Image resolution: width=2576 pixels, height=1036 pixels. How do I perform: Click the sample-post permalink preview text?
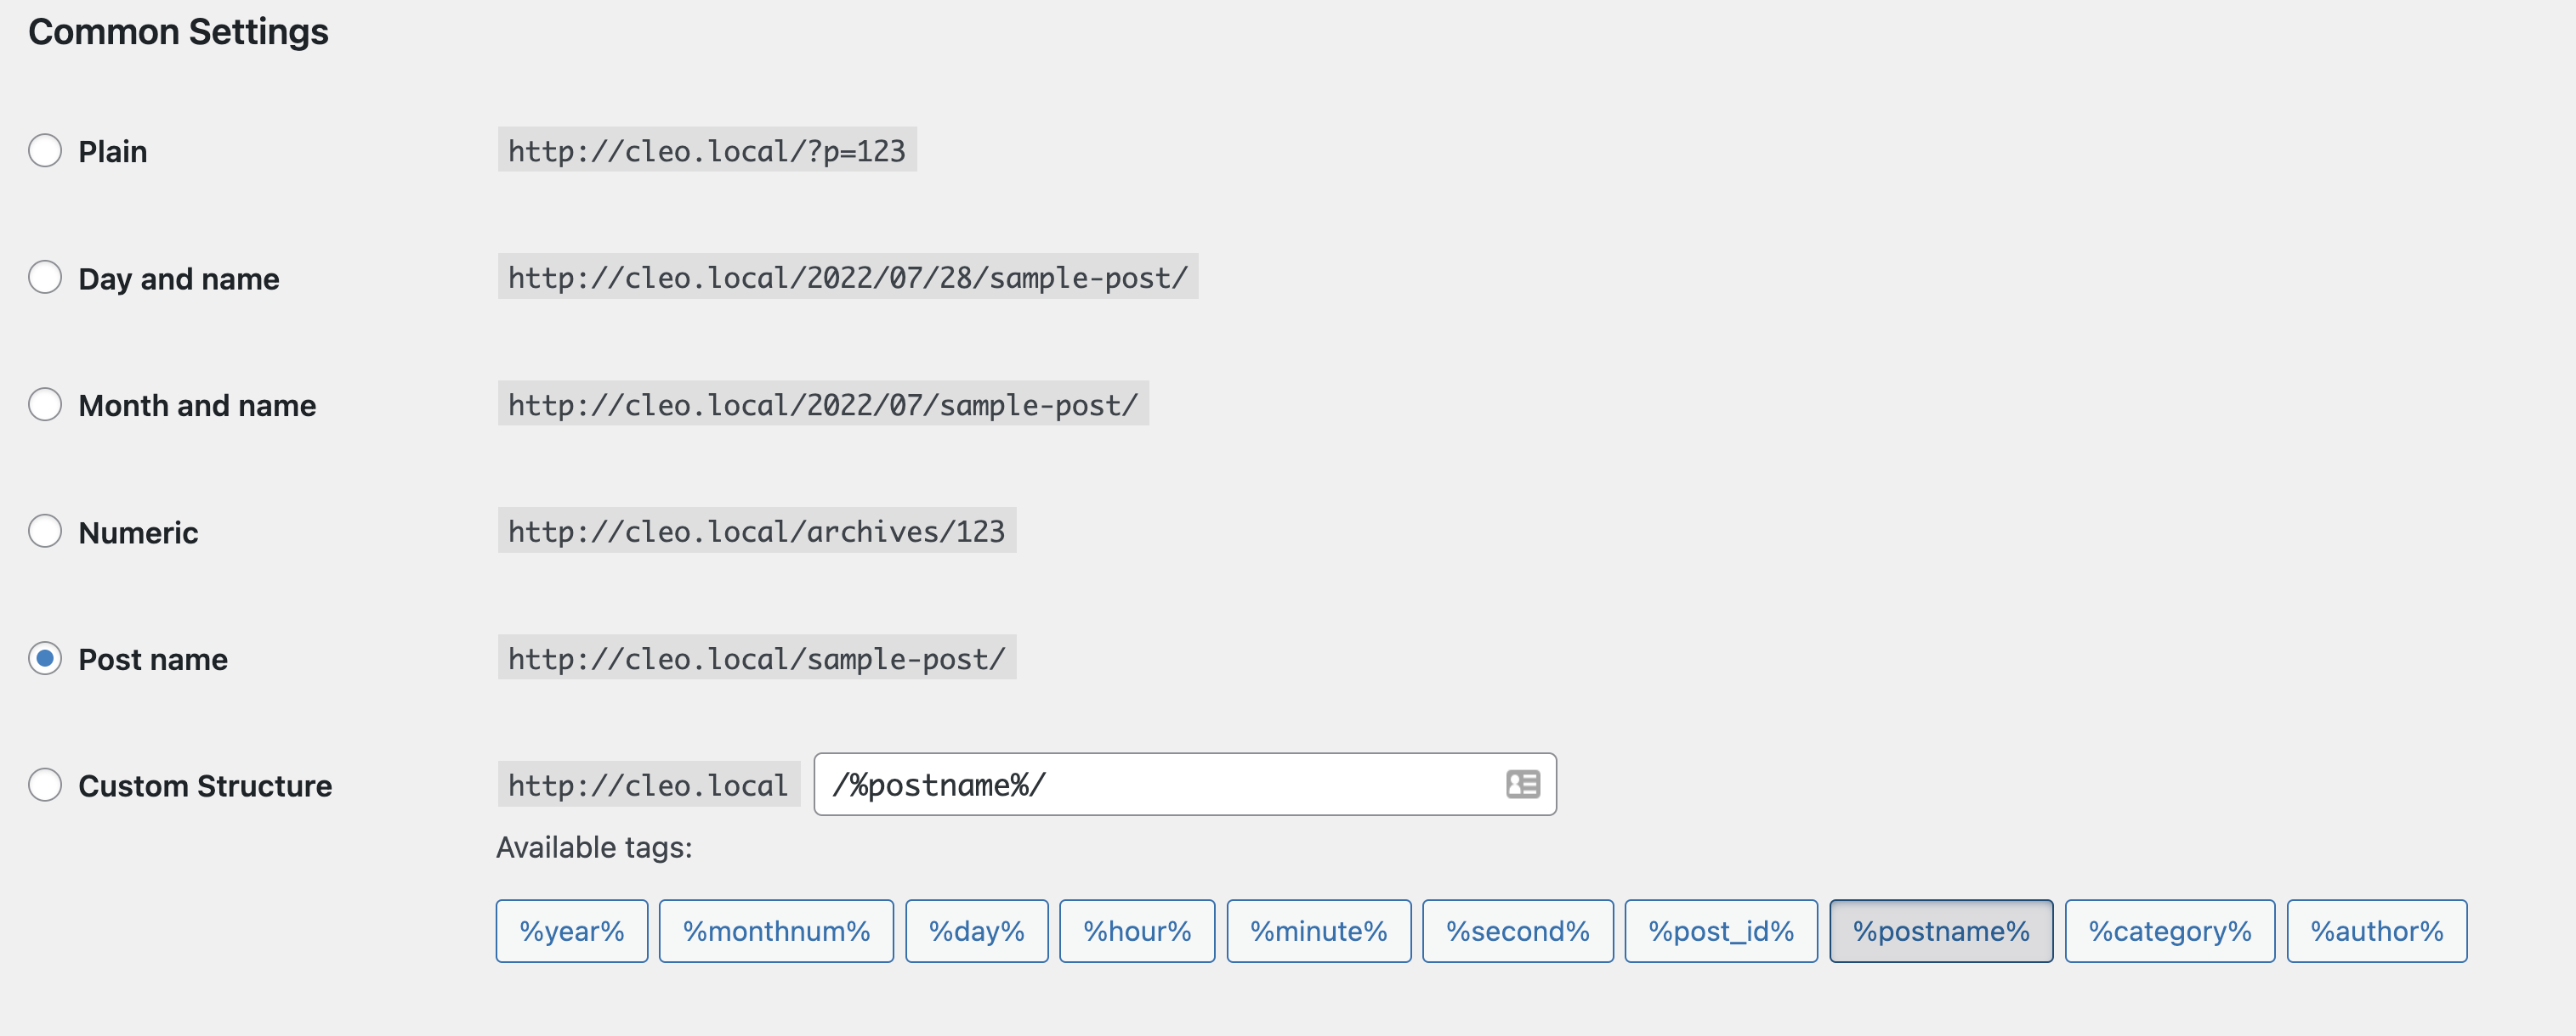[x=755, y=658]
